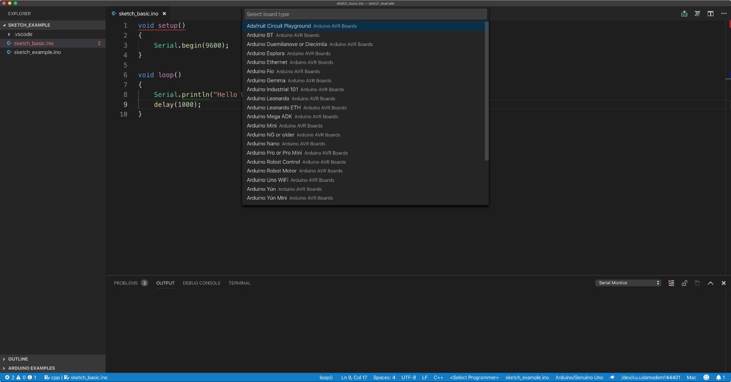The height and width of the screenshot is (382, 731).
Task: Change line ending via LF status item
Action: tap(425, 377)
